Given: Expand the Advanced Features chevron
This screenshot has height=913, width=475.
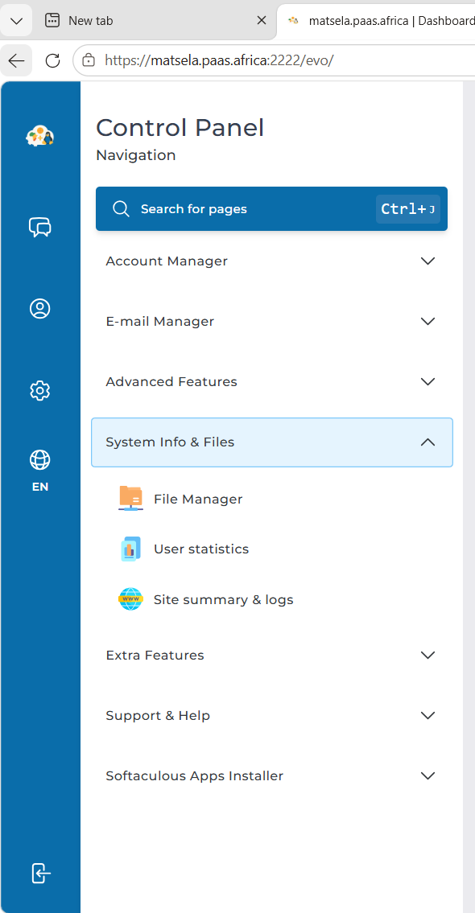Looking at the screenshot, I should click(427, 382).
